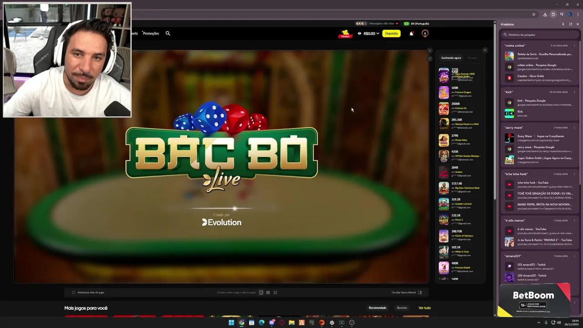Image resolution: width=583 pixels, height=328 pixels.
Task: Click the Fortune Rabbit entry
Action: coord(460,267)
